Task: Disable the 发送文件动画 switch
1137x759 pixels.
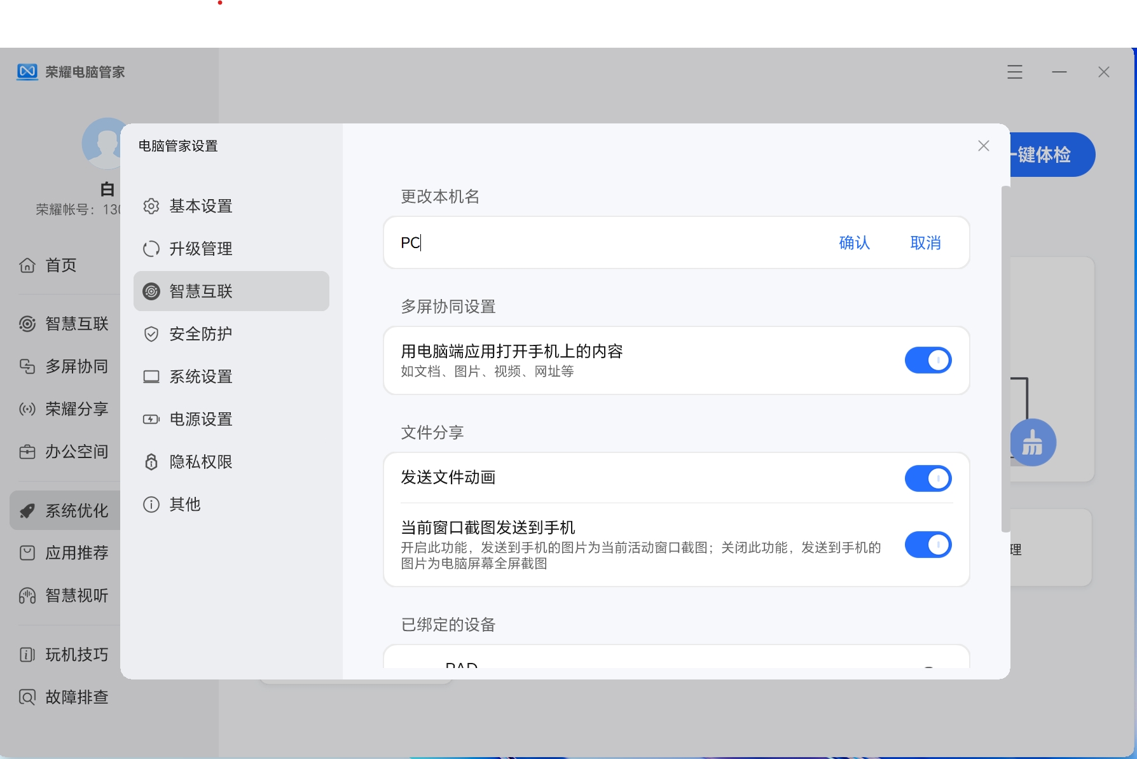Action: (928, 478)
